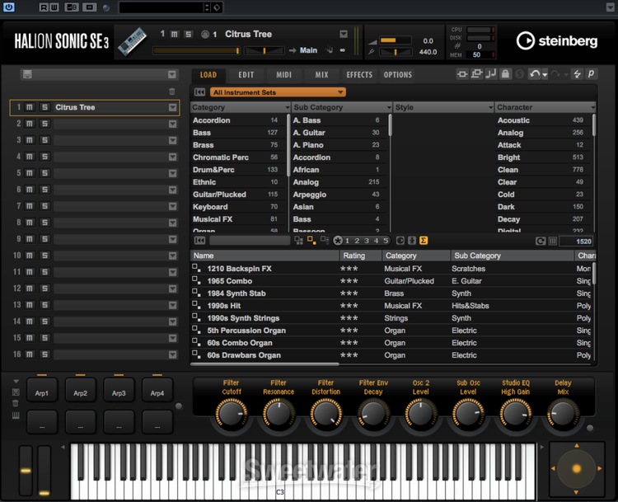Switch to the EDIT tab

246,75
